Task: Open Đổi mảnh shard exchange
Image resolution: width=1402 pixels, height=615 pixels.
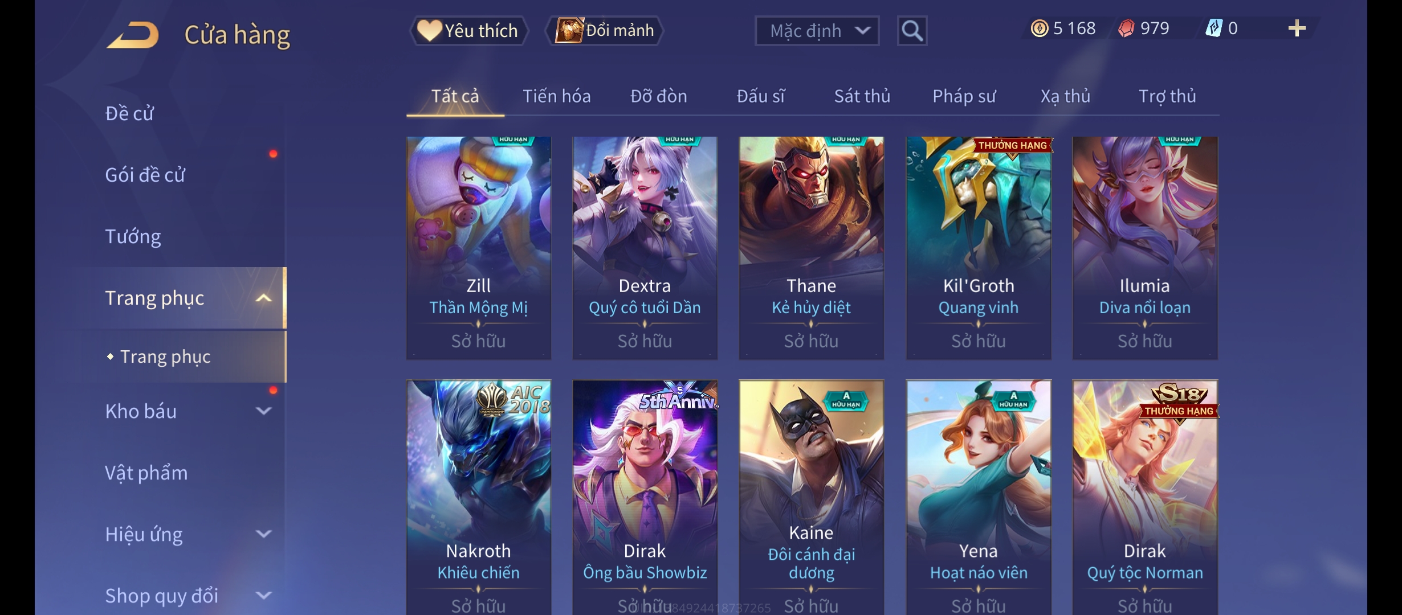Action: click(605, 31)
